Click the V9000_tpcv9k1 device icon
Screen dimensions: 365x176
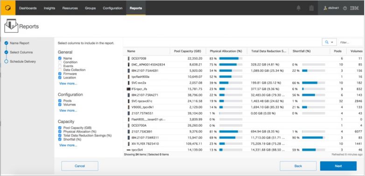pos(128,107)
